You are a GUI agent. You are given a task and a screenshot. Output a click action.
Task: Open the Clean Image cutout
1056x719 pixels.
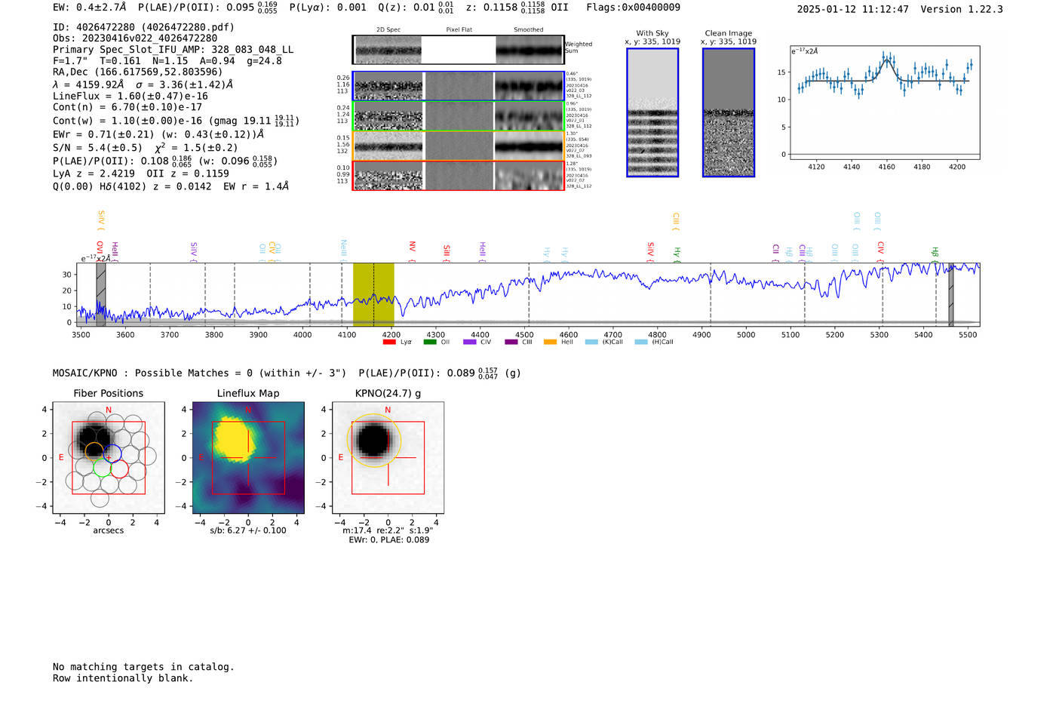pyautogui.click(x=729, y=112)
